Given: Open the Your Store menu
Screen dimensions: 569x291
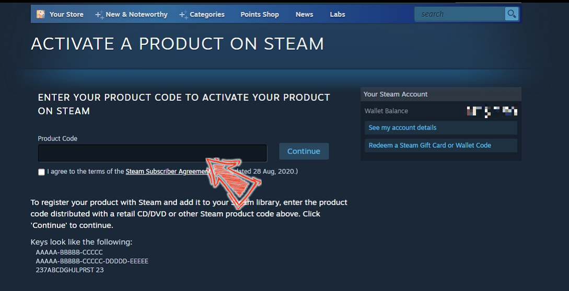Looking at the screenshot, I should [66, 15].
